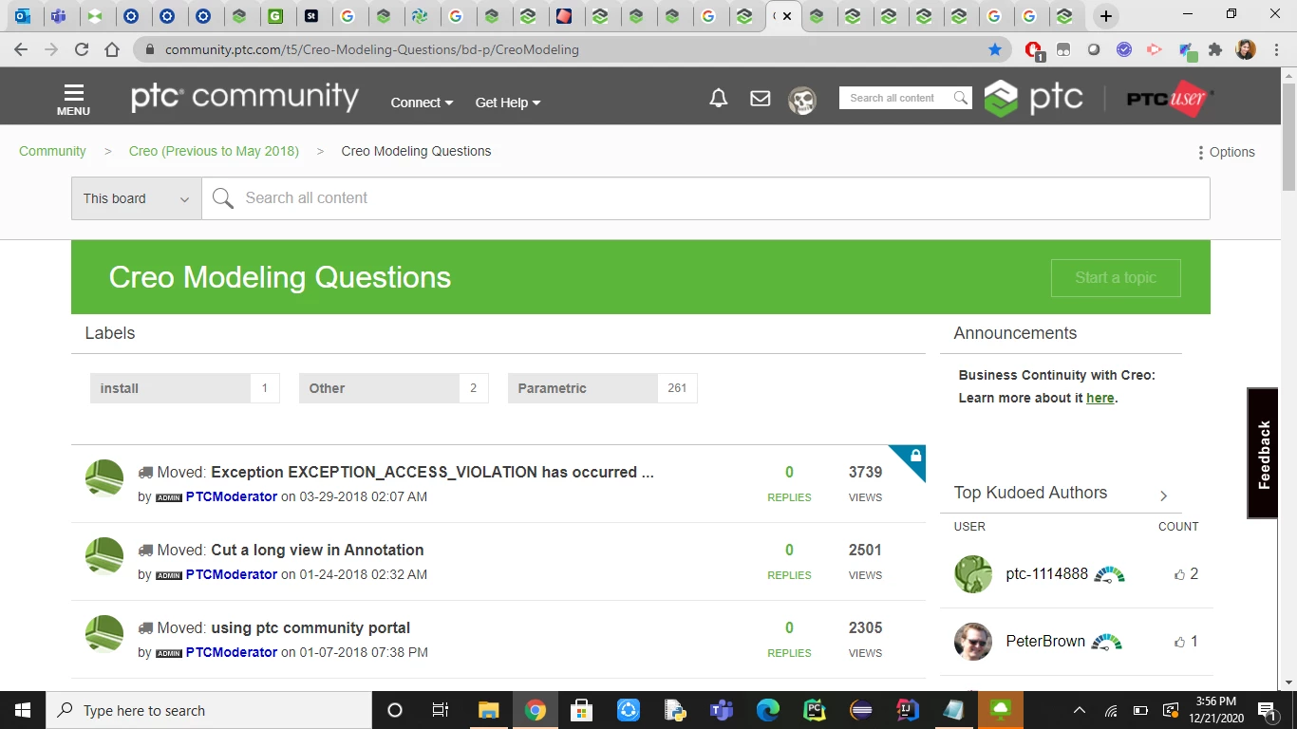This screenshot has width=1297, height=729.
Task: Click the ptc community site logo
Action: click(245, 97)
